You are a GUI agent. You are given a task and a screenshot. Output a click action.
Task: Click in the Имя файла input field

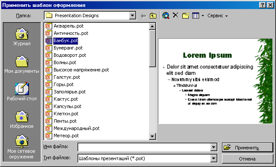(x=144, y=147)
